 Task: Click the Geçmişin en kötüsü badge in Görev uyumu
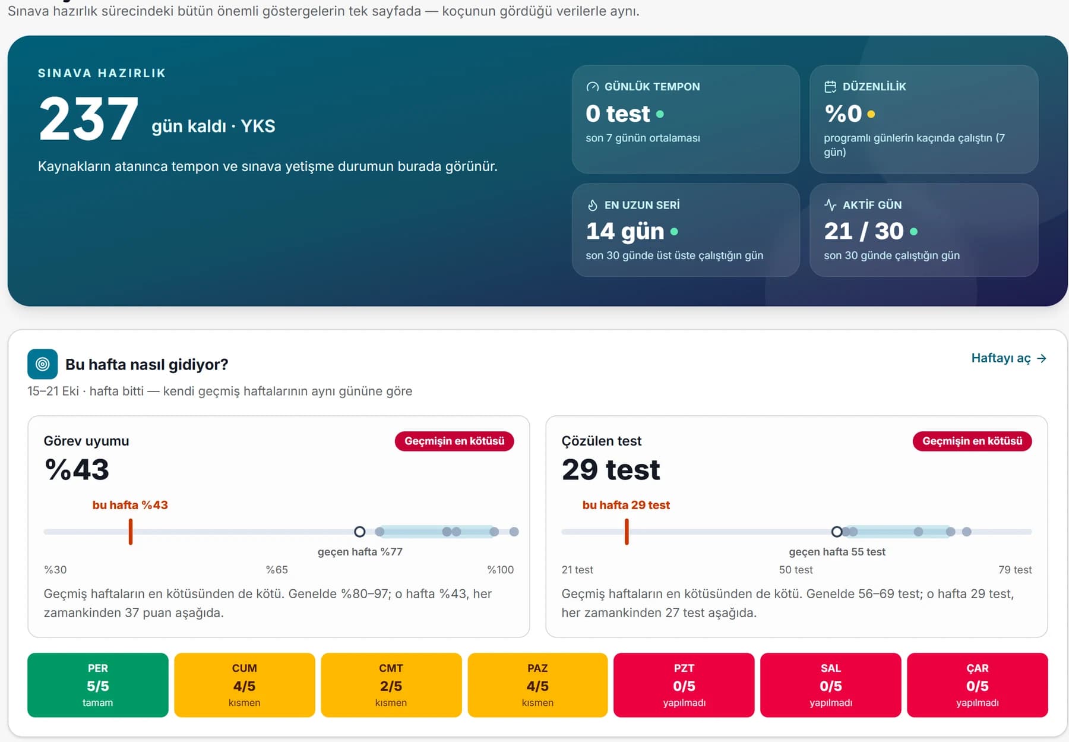tap(454, 441)
